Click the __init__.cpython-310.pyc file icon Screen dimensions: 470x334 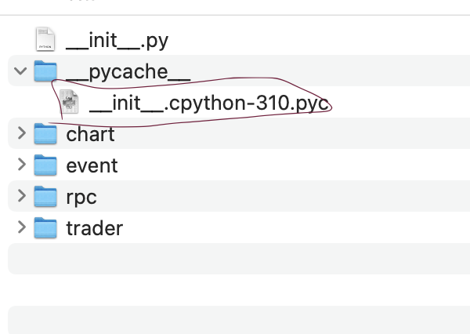[x=70, y=103]
